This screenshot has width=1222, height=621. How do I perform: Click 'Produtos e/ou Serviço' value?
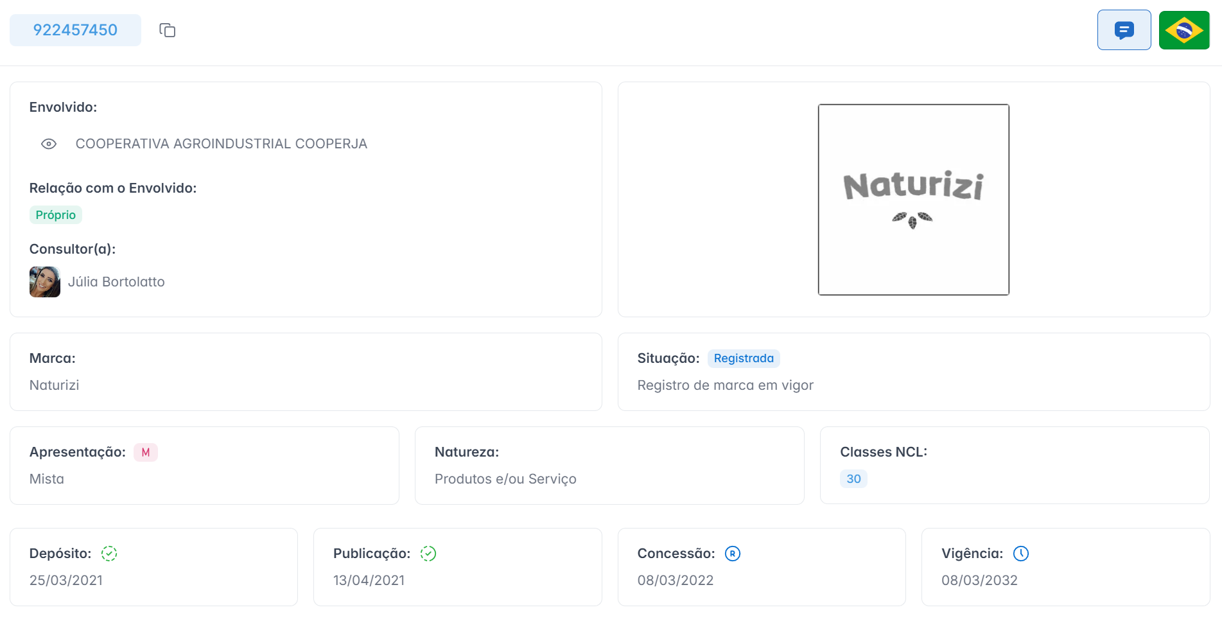click(x=505, y=479)
